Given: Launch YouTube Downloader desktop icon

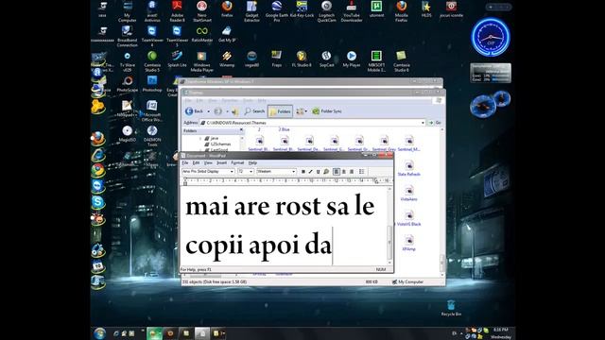Looking at the screenshot, I should click(352, 10).
